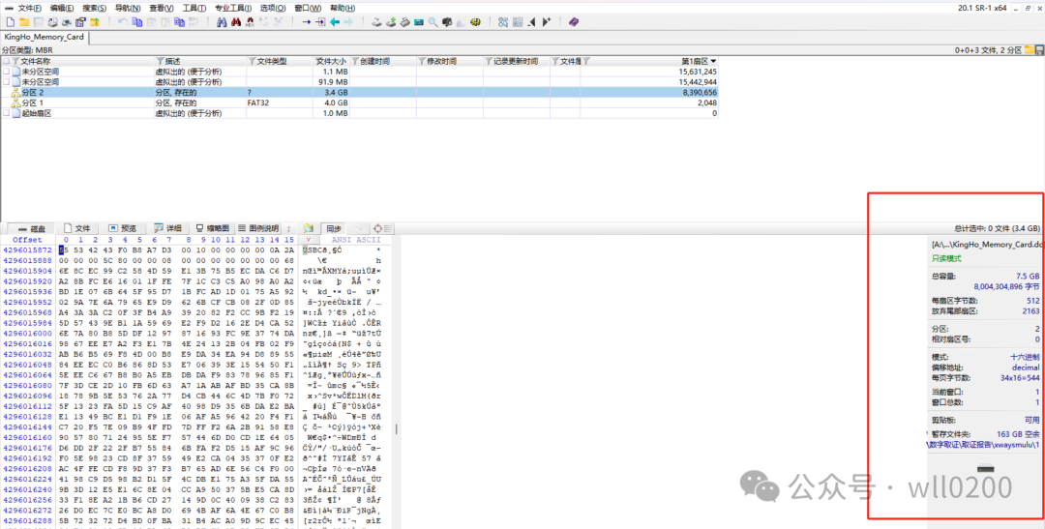1045x529 pixels.
Task: Click the blue back arrow navigation icon
Action: pyautogui.click(x=336, y=21)
